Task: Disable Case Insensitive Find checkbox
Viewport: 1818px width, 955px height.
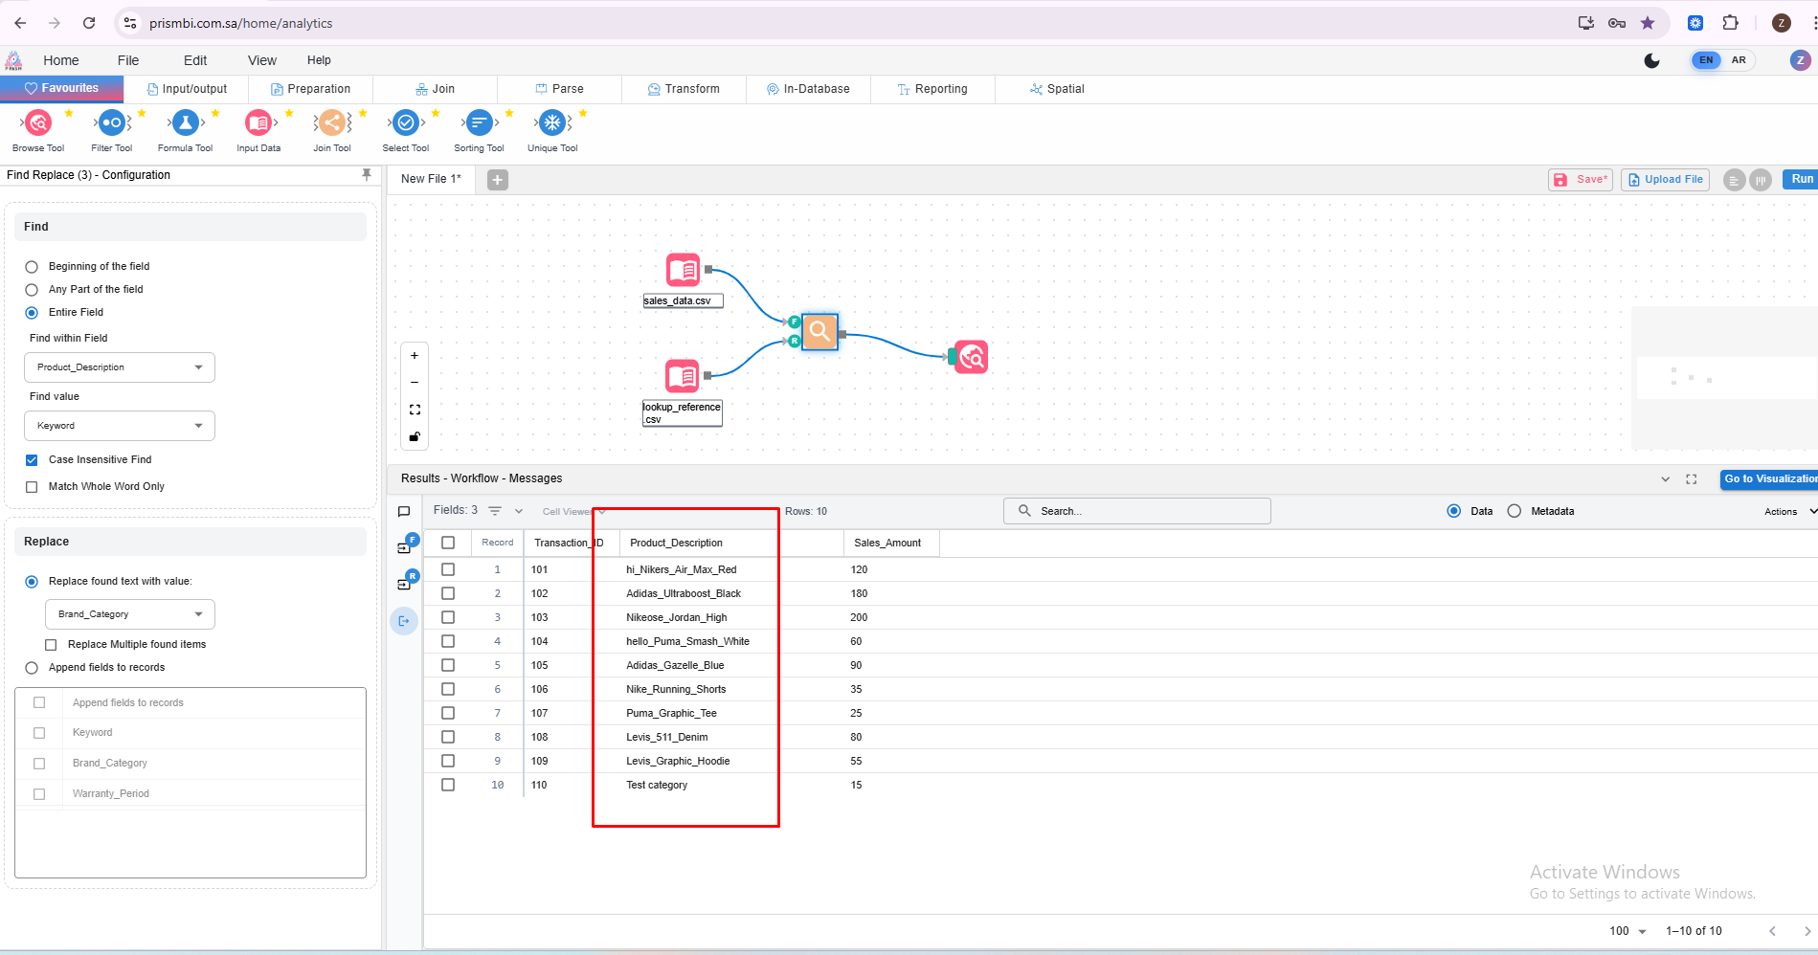Action: (32, 460)
